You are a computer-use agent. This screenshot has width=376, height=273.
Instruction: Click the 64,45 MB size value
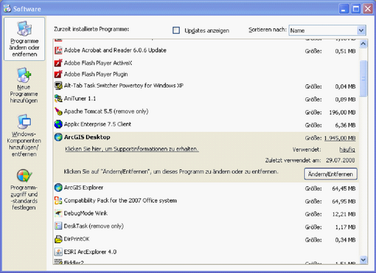pos(344,189)
